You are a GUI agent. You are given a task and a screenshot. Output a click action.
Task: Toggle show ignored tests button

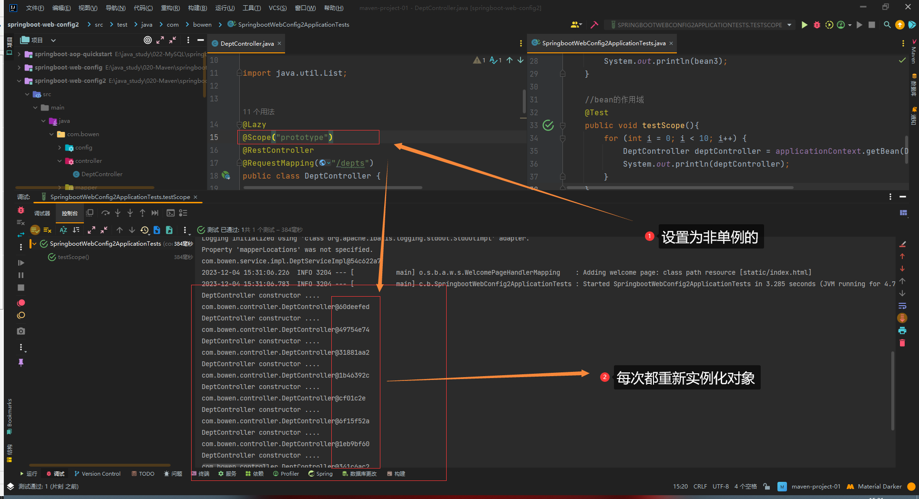point(47,230)
